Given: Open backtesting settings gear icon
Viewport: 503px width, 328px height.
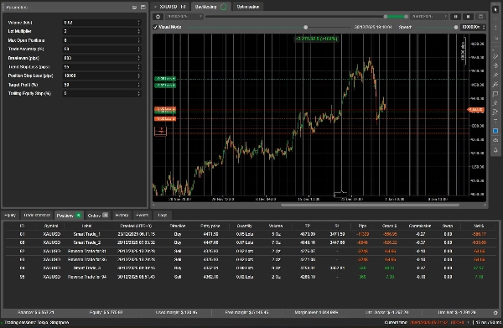Looking at the screenshot, I should tap(158, 17).
